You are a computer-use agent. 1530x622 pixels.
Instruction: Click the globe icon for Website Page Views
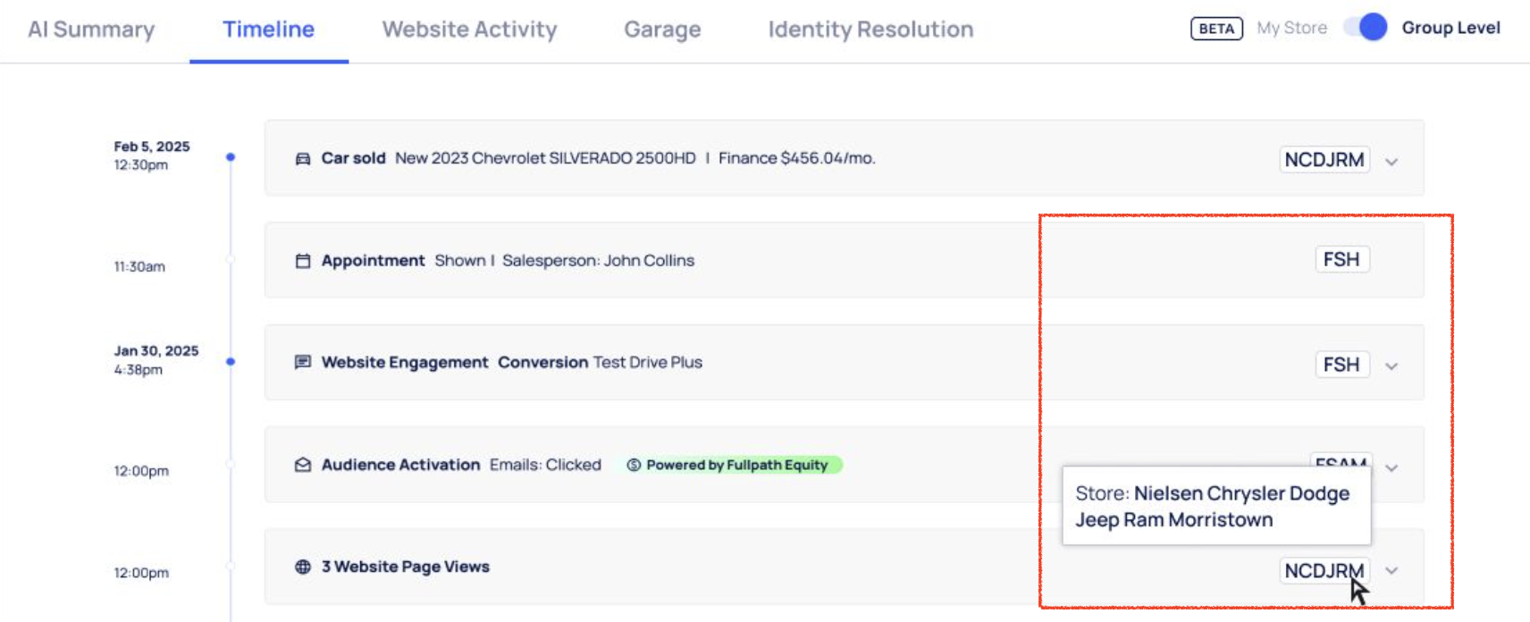[x=303, y=567]
